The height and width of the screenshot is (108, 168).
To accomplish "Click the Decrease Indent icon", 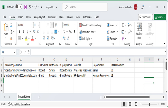I will click(x=44, y=38).
